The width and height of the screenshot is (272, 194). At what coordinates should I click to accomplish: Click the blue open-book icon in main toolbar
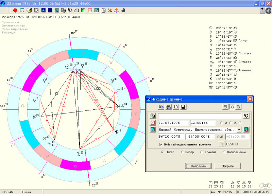[x=70, y=11]
